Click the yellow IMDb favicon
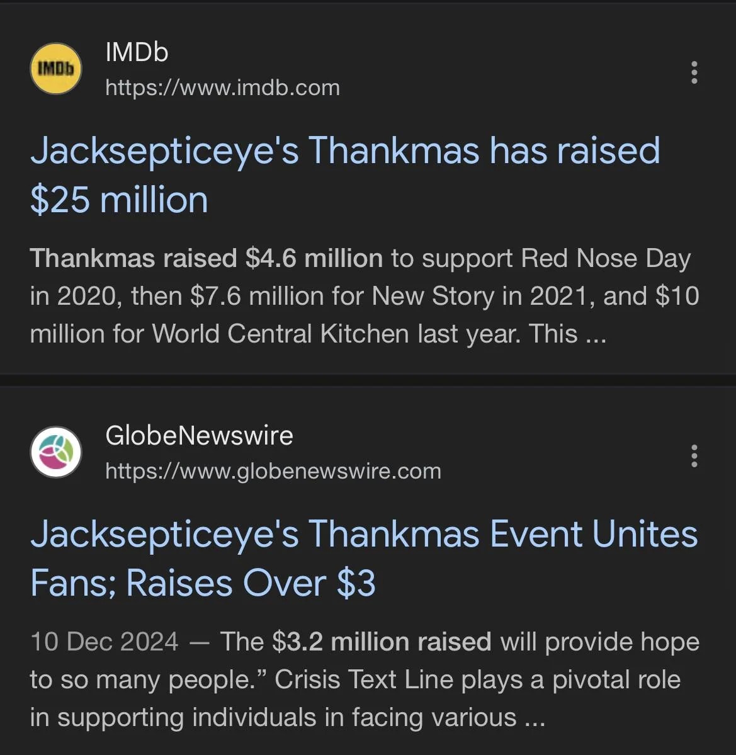The image size is (736, 755). click(x=56, y=69)
